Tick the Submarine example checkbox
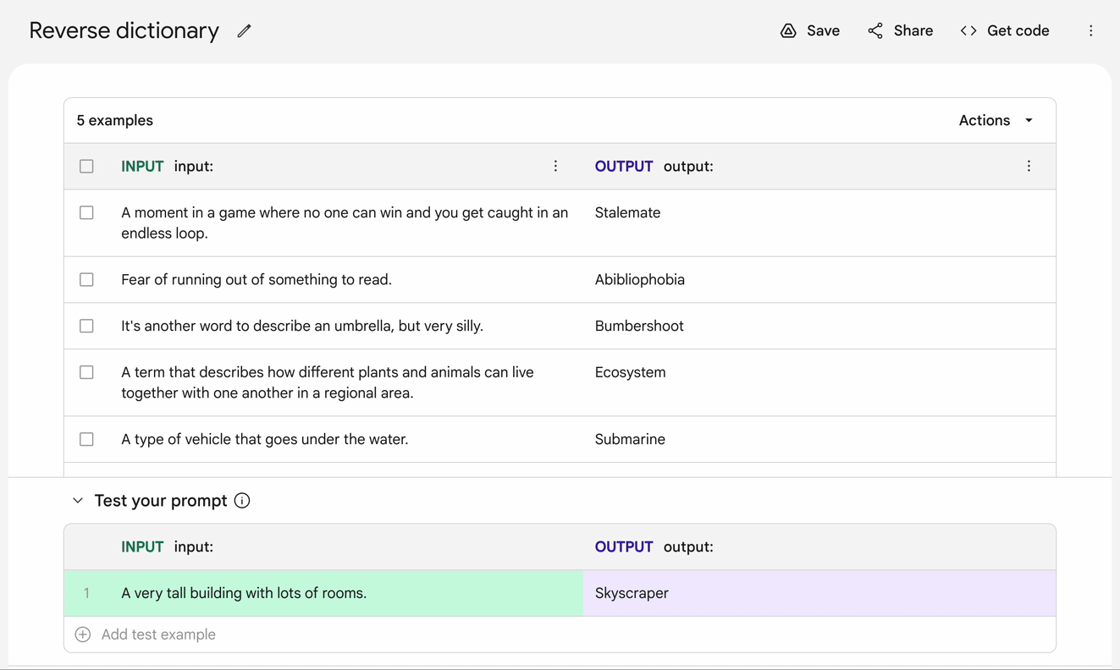The width and height of the screenshot is (1120, 670). (x=86, y=440)
